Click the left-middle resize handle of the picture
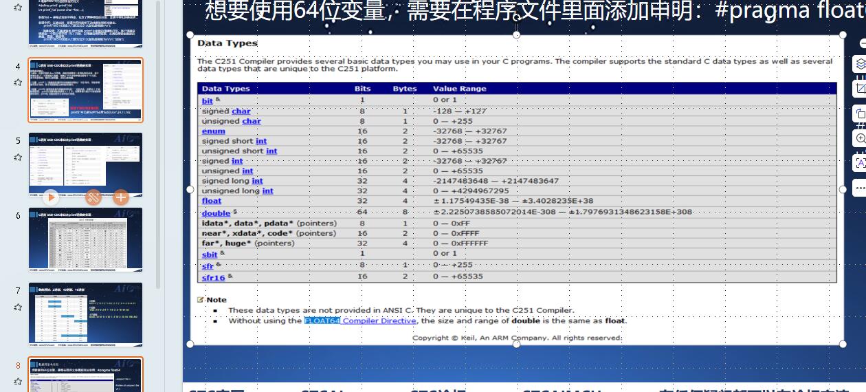This screenshot has width=866, height=392. [x=190, y=189]
